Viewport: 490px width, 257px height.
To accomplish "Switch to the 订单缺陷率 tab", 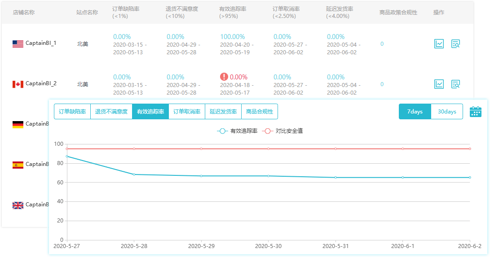I will pos(72,112).
